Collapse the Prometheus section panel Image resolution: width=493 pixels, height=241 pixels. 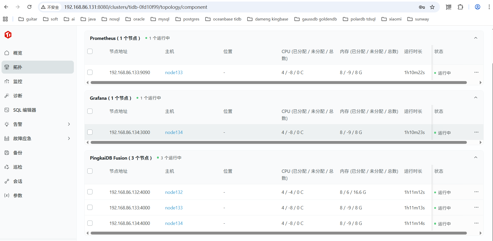[476, 38]
